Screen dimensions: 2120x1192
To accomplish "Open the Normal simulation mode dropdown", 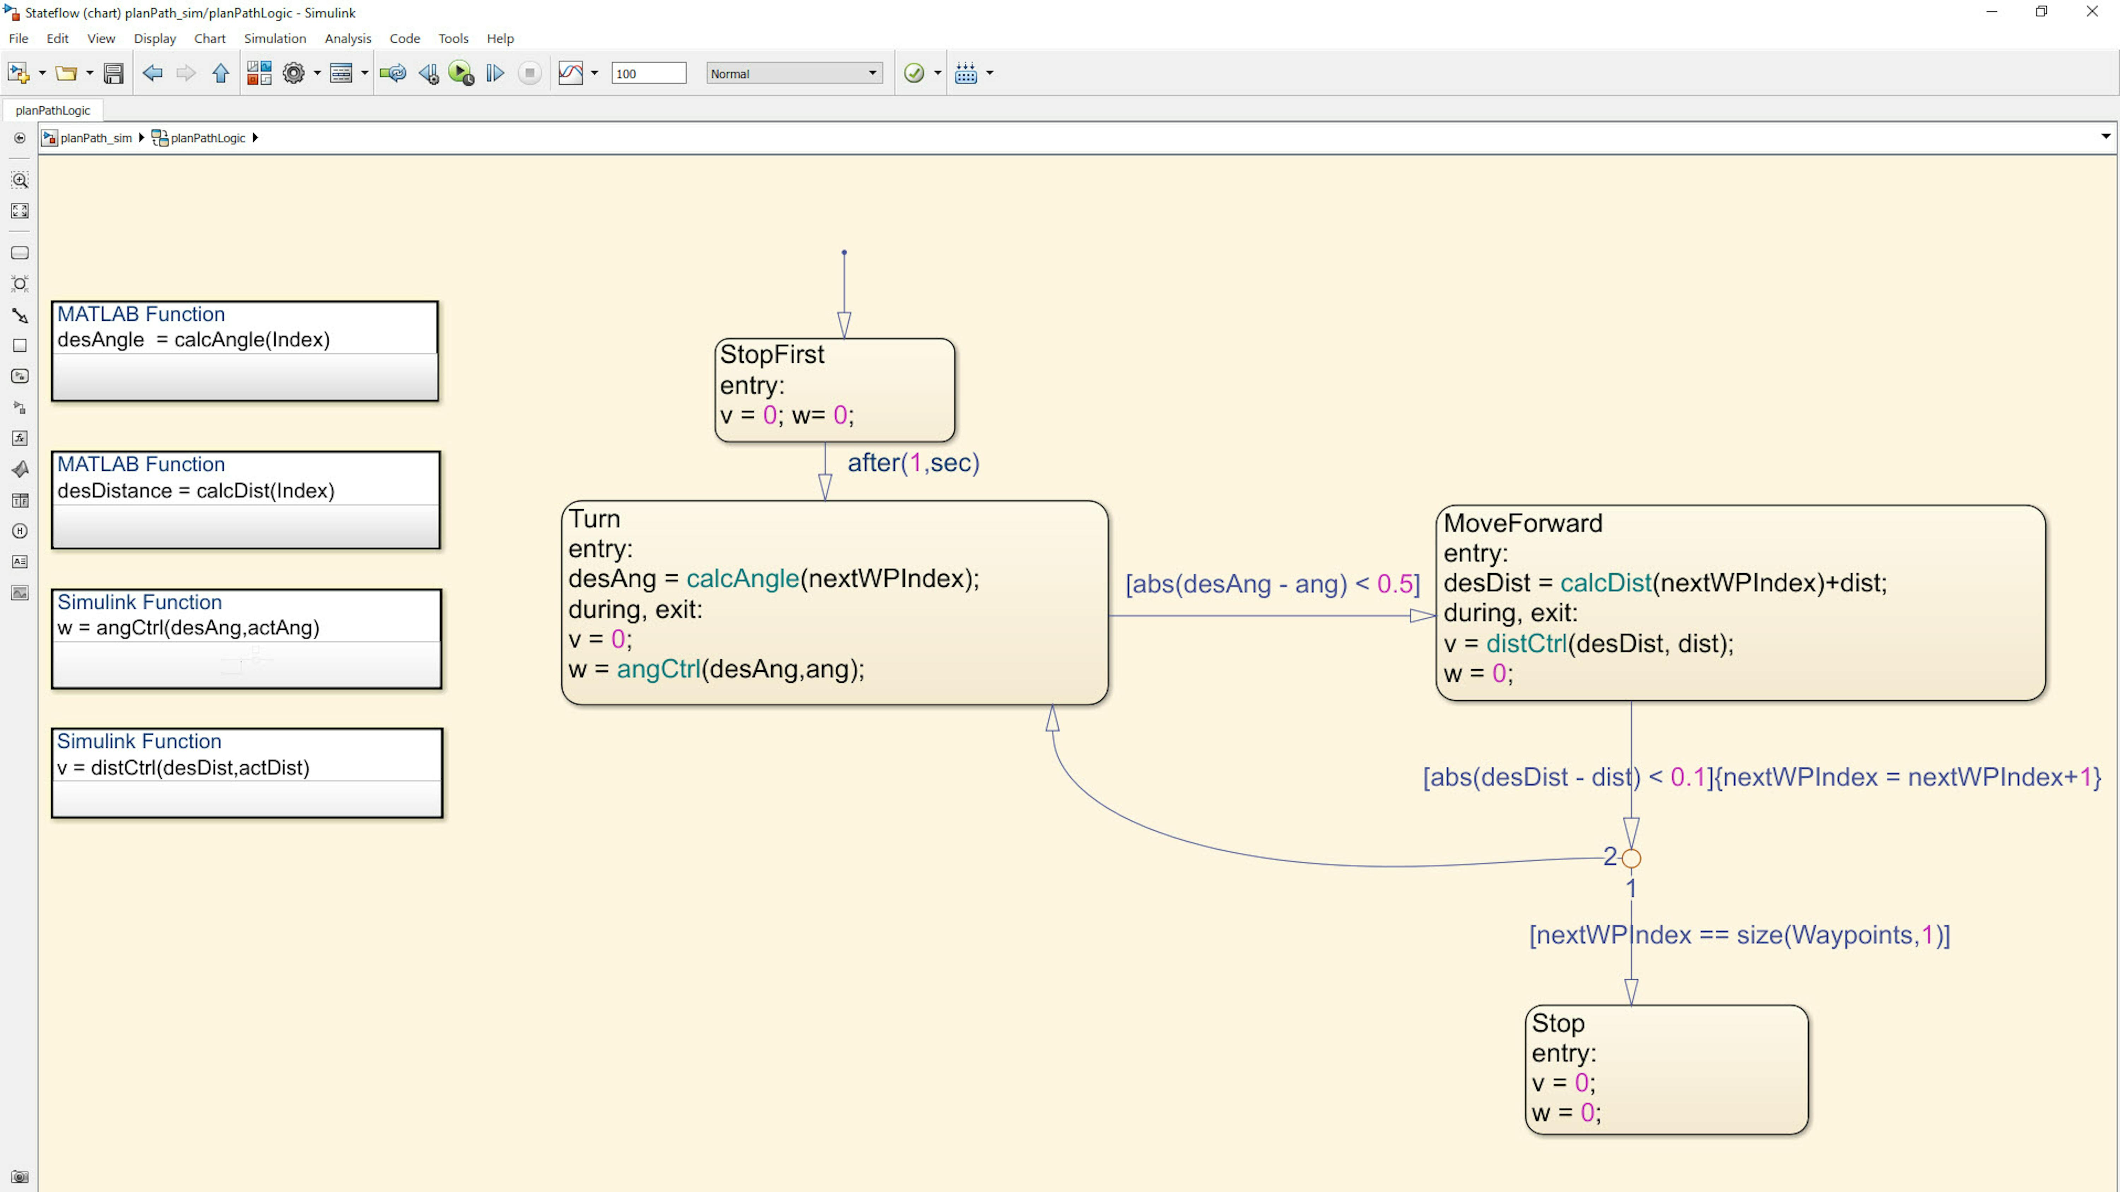I will click(794, 73).
